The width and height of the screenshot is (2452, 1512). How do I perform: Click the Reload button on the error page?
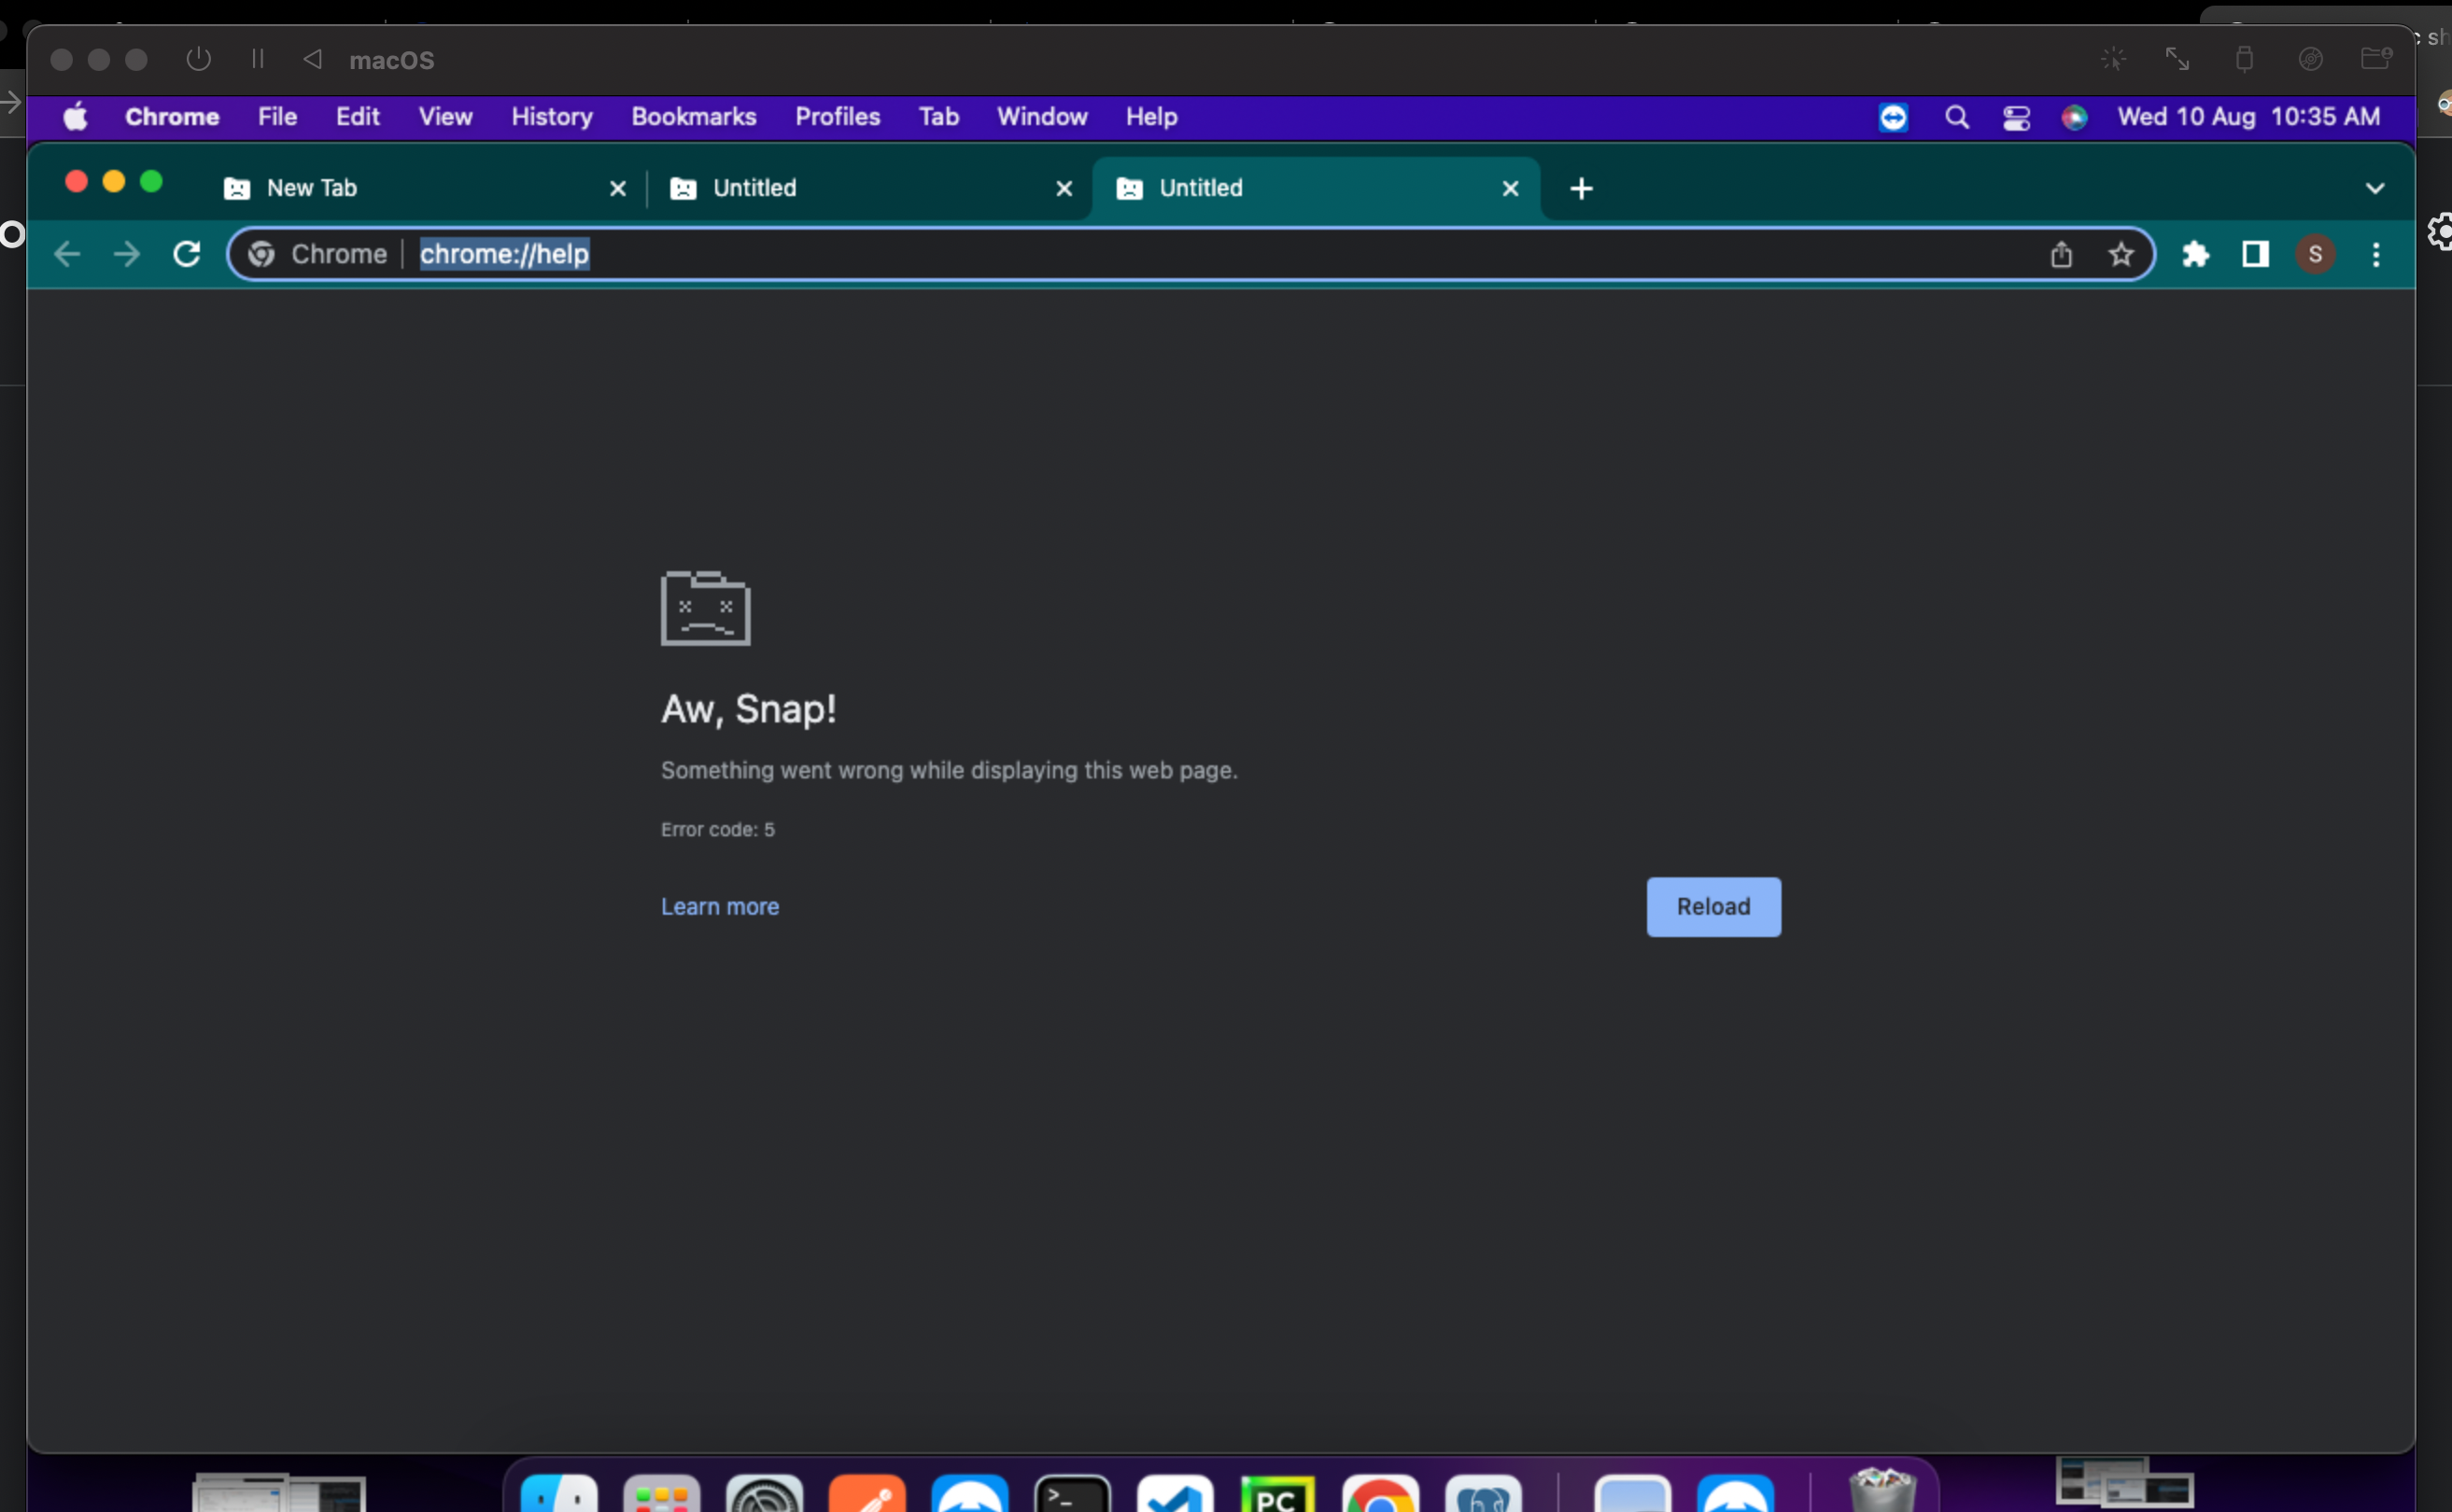[x=1712, y=906]
